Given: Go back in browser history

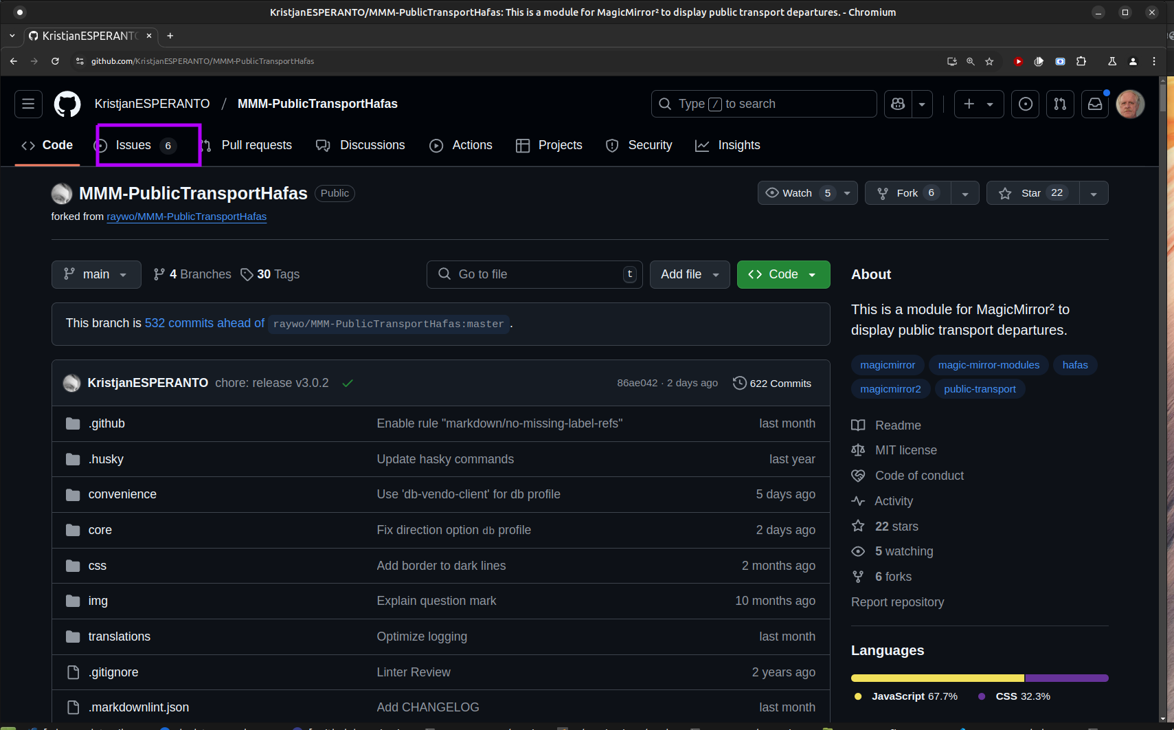Looking at the screenshot, I should pyautogui.click(x=14, y=61).
